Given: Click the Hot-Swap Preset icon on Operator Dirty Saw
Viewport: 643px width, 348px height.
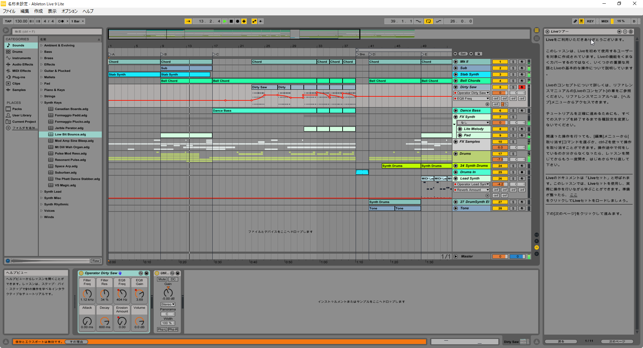Looking at the screenshot, I should [141, 273].
